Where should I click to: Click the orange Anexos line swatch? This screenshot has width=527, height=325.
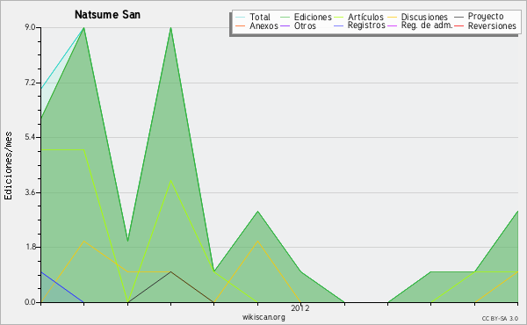(241, 25)
